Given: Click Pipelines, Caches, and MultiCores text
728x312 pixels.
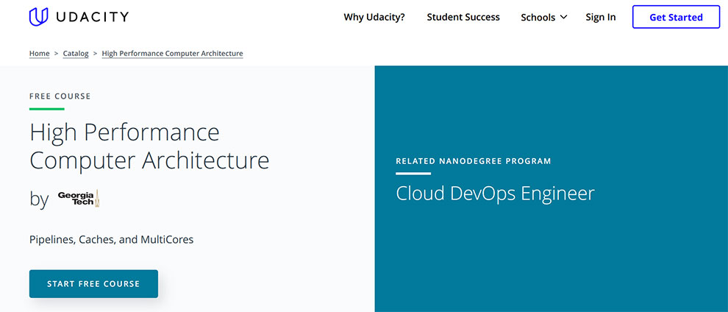Looking at the screenshot, I should pos(112,240).
